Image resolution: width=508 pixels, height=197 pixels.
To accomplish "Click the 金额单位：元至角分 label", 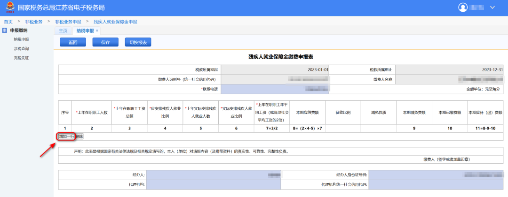I will (x=484, y=89).
